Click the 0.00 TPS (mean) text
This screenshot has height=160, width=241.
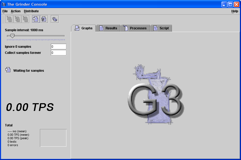[18, 135]
